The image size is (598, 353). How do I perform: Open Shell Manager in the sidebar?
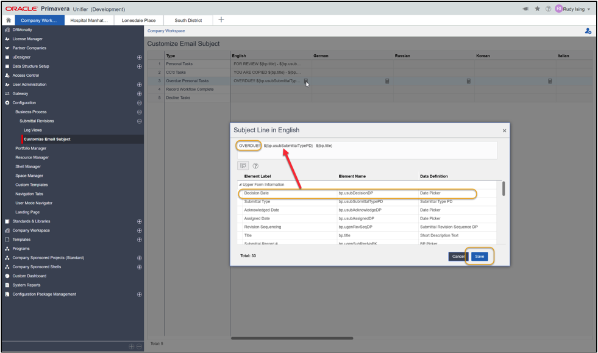click(x=28, y=167)
